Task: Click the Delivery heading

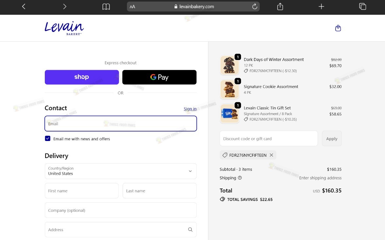Action: pos(57,156)
